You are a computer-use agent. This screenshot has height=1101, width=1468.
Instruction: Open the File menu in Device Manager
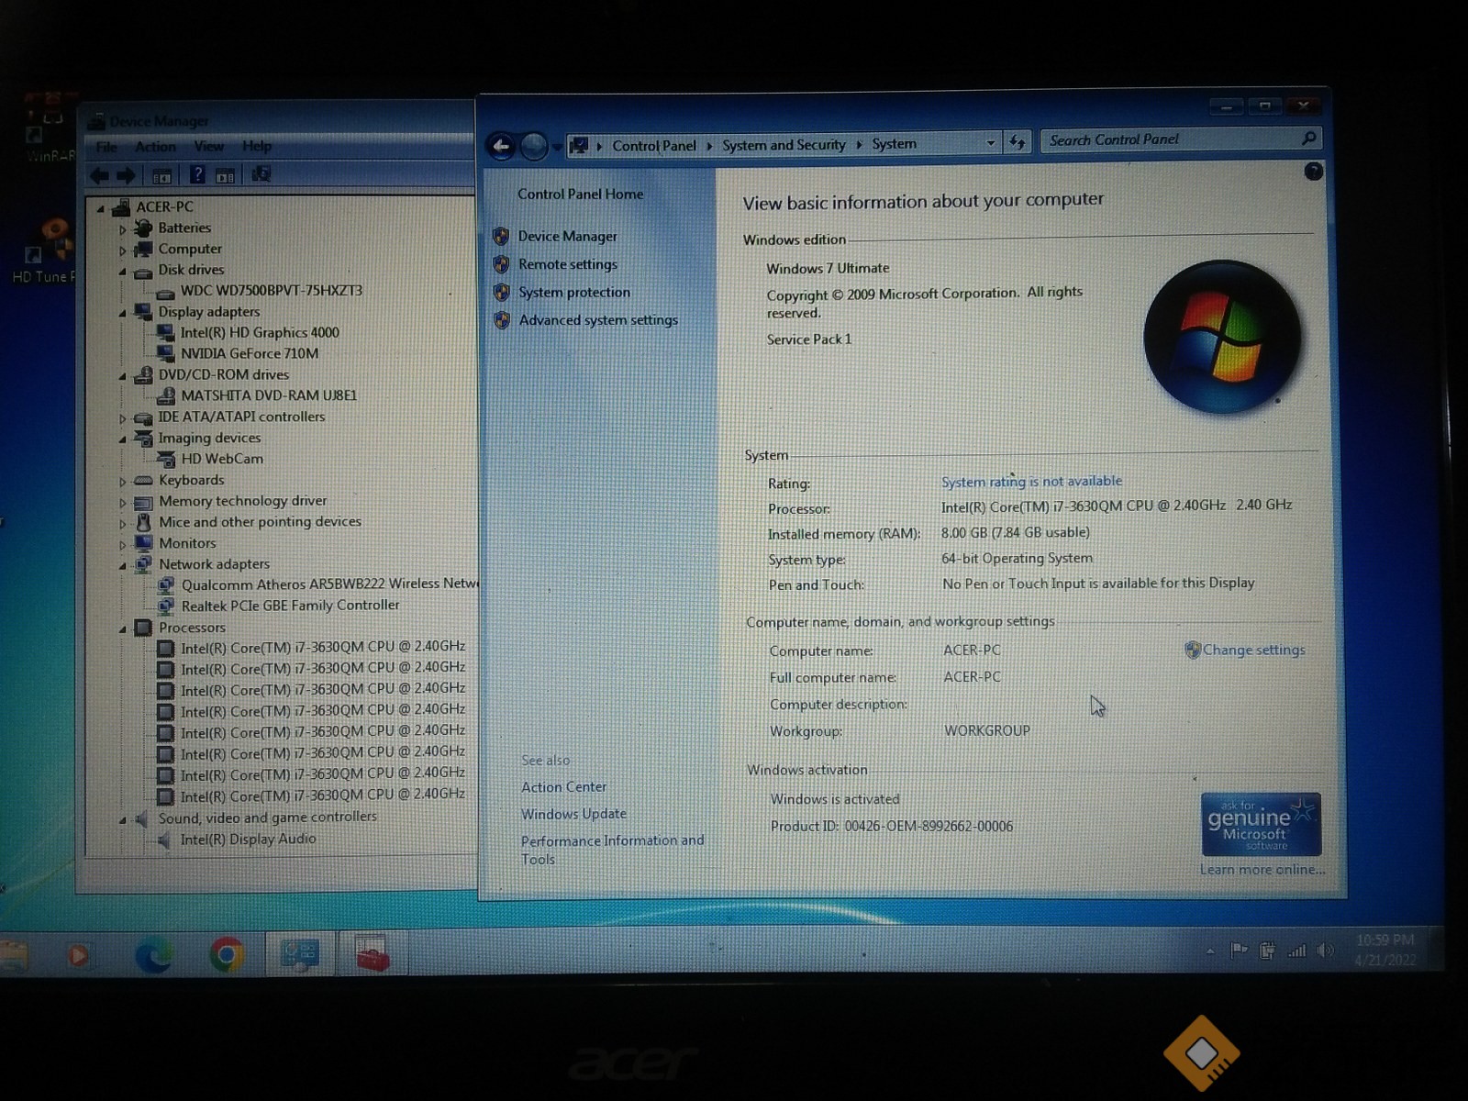(x=106, y=147)
